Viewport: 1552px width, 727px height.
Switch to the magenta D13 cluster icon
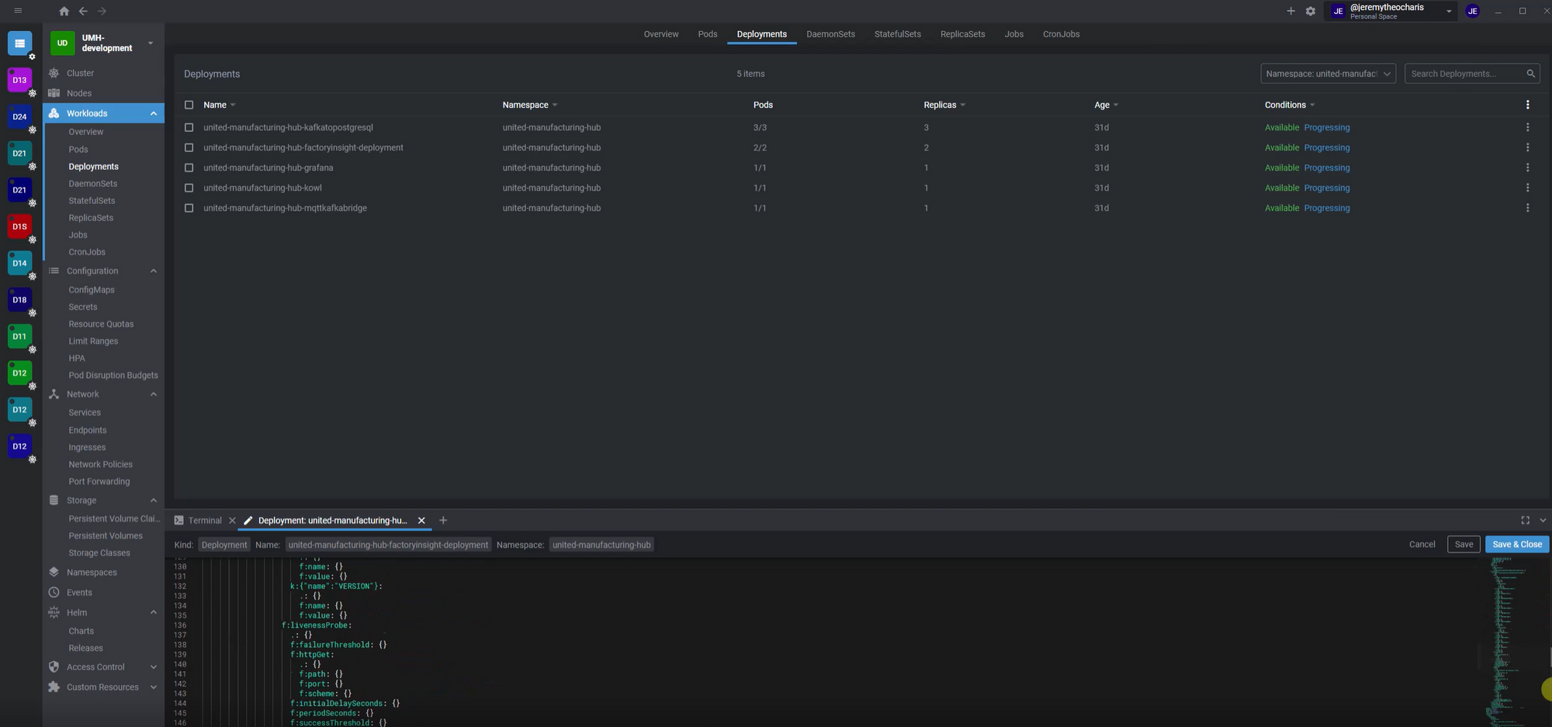coord(19,80)
